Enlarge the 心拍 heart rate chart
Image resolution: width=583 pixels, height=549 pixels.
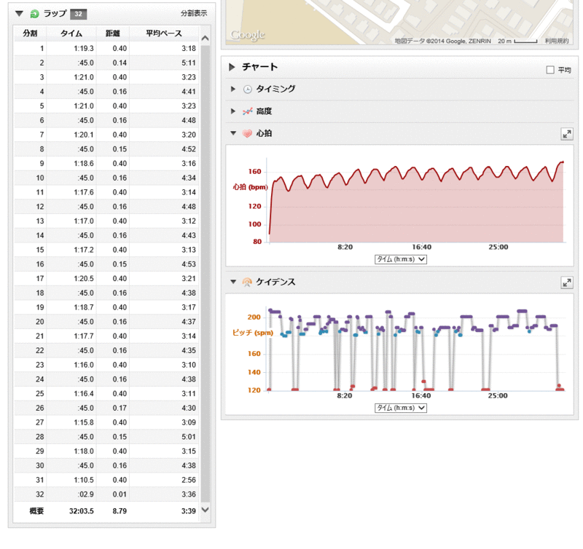(566, 134)
